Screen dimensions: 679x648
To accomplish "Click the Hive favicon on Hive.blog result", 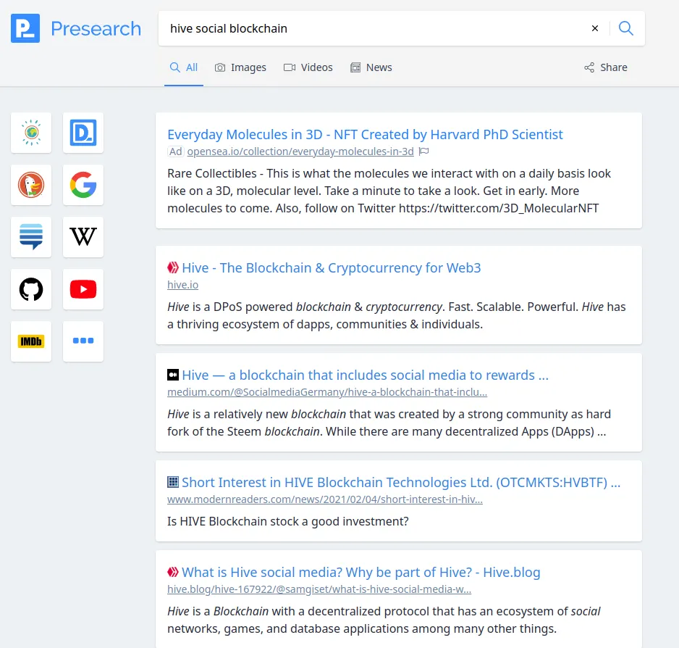I will coord(173,572).
